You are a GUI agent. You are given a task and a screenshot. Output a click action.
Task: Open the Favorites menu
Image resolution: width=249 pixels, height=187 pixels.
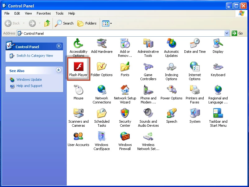(44, 13)
